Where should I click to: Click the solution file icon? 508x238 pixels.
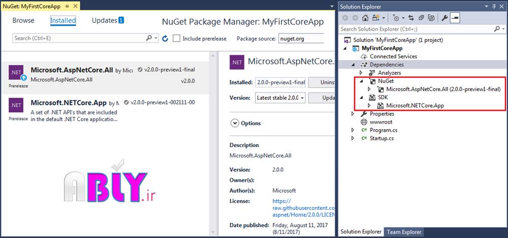coord(347,40)
